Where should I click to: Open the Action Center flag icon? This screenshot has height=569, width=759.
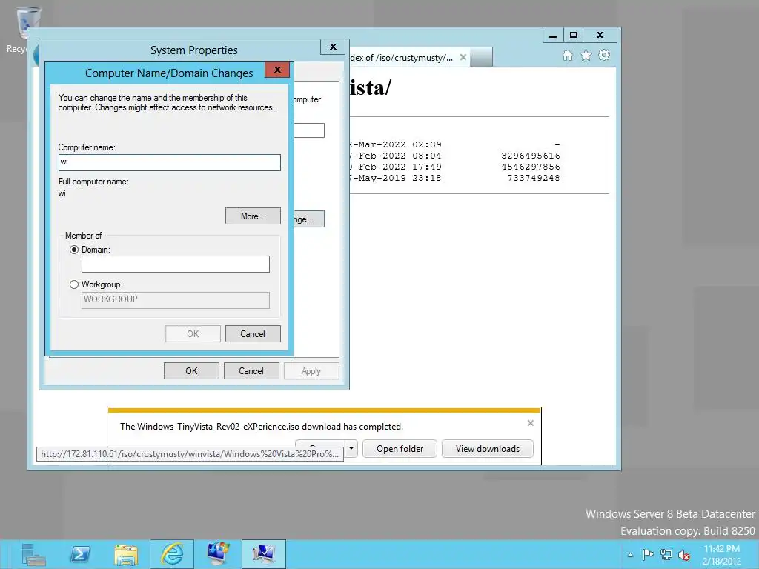648,554
